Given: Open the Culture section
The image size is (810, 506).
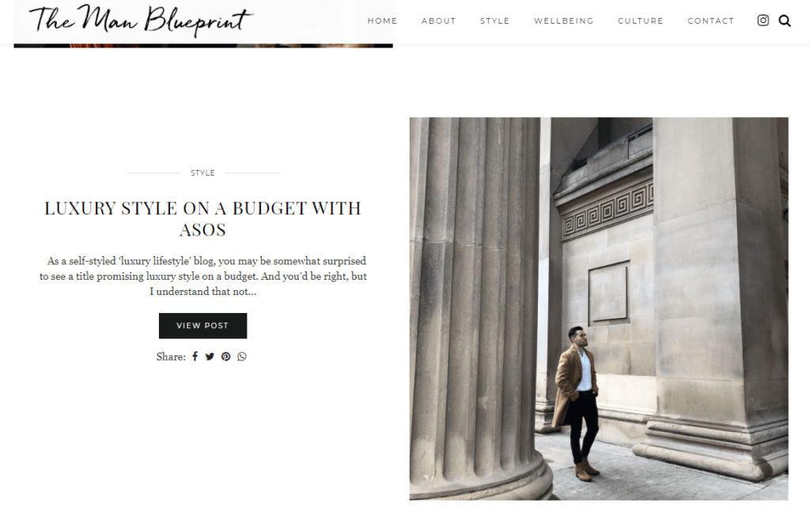Looking at the screenshot, I should 640,21.
